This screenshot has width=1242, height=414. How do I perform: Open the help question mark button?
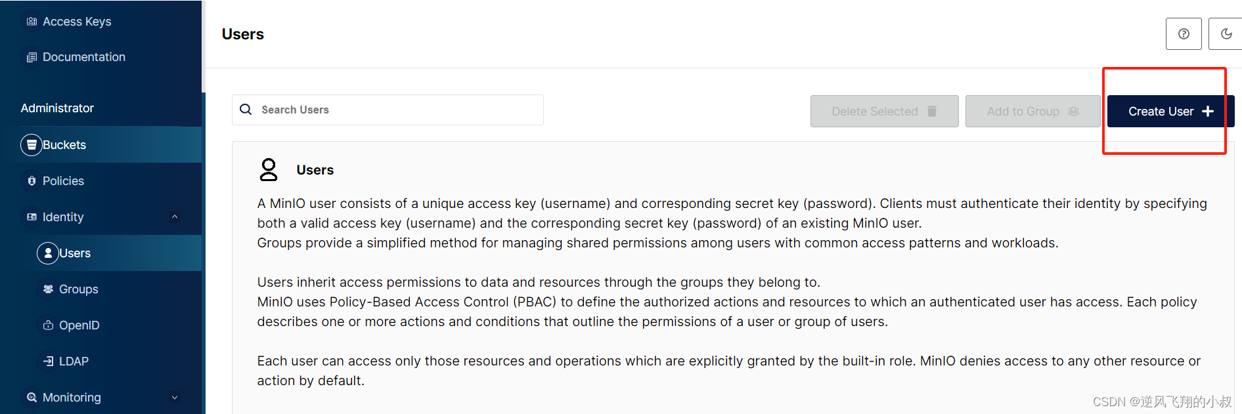pos(1184,34)
